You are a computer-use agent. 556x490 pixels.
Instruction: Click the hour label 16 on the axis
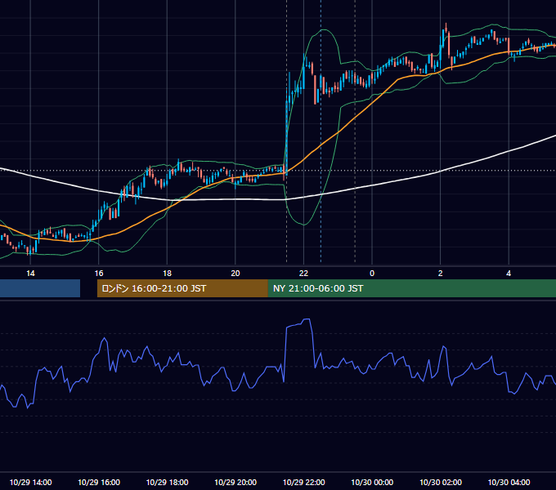tap(99, 274)
